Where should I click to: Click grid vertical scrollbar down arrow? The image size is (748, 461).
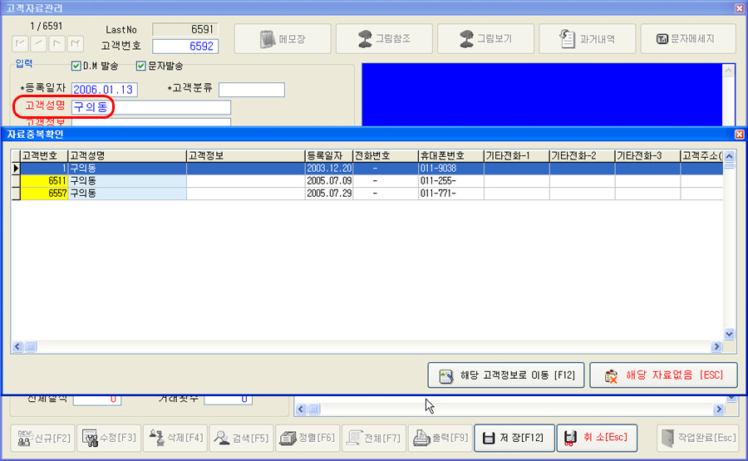tap(729, 334)
